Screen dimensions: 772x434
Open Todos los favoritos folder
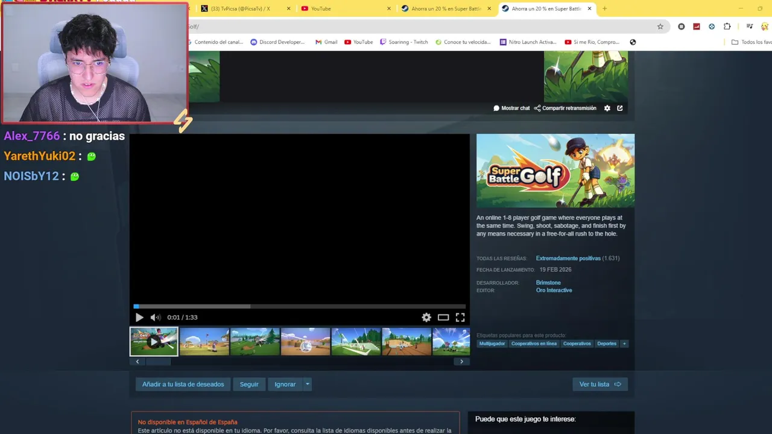tap(751, 42)
